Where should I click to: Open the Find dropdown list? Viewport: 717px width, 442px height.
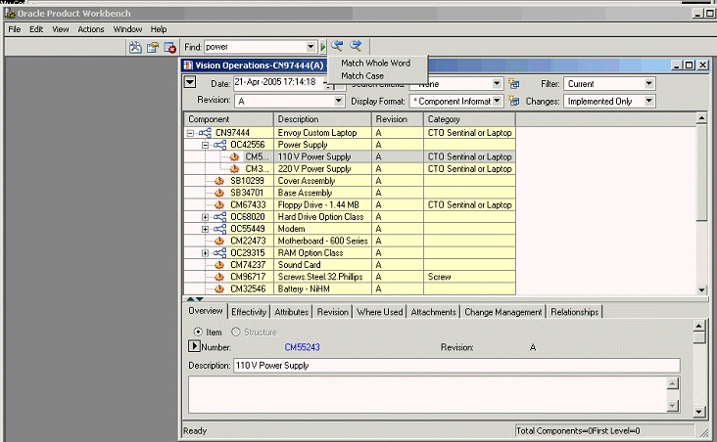tap(311, 47)
